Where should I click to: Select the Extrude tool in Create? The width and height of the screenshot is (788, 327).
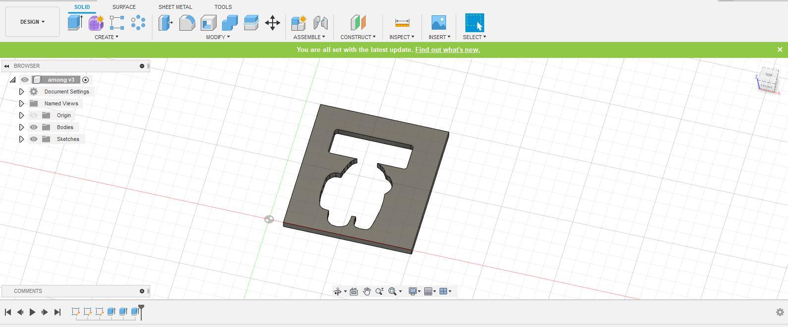tap(75, 23)
